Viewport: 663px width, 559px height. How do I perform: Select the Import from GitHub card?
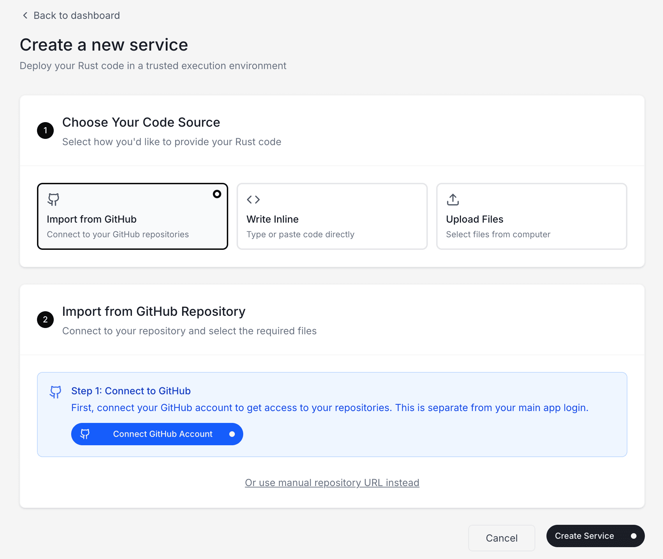pyautogui.click(x=132, y=216)
